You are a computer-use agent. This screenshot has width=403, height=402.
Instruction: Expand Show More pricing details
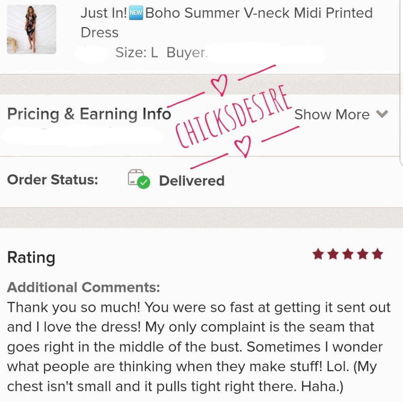click(x=332, y=115)
